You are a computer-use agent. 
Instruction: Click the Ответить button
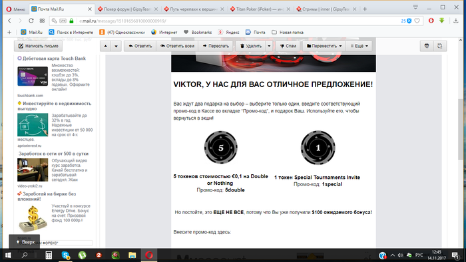[x=140, y=46]
